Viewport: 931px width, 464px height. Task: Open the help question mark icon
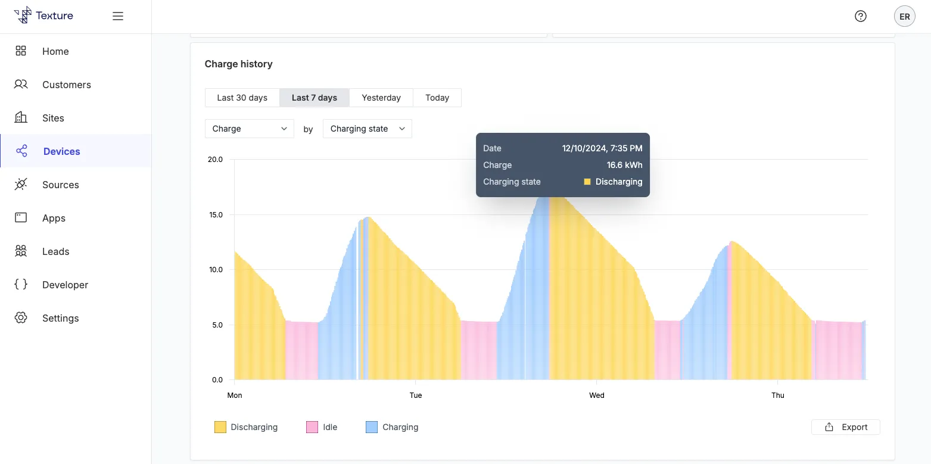860,17
